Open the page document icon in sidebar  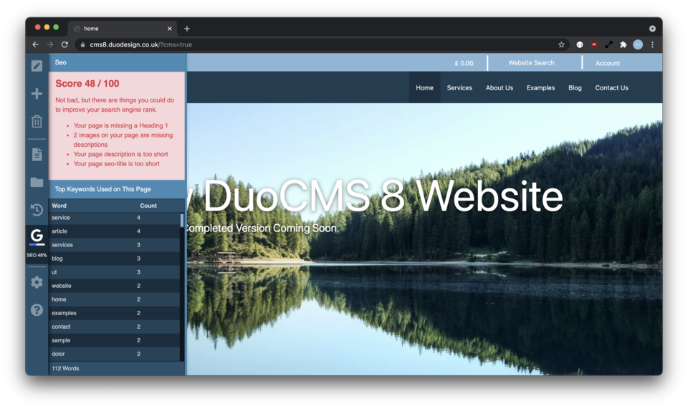(37, 154)
